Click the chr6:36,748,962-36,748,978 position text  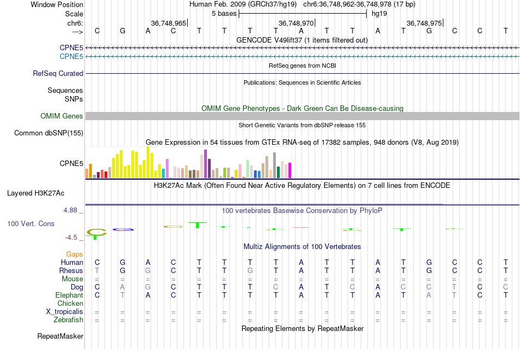[359, 4]
